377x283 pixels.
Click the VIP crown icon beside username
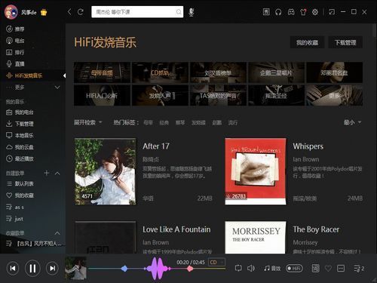[x=44, y=12]
